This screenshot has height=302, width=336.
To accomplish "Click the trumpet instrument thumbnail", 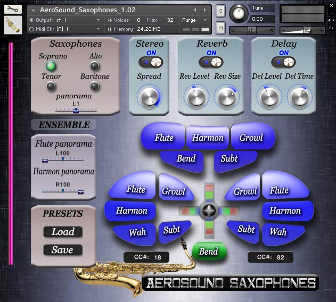I will click(13, 25).
